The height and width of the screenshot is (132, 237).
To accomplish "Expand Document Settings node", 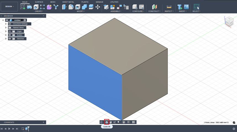I will [x=6, y=24].
